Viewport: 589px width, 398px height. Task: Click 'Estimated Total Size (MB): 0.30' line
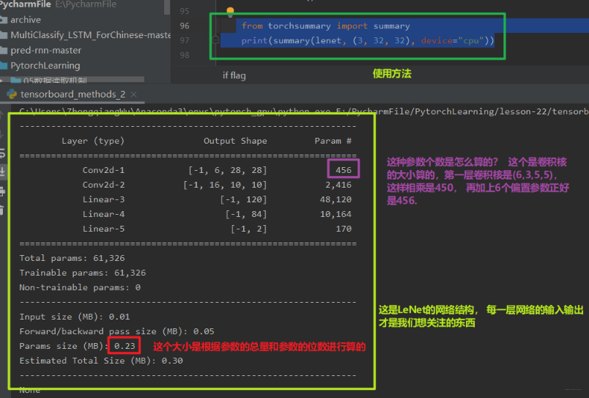(101, 361)
